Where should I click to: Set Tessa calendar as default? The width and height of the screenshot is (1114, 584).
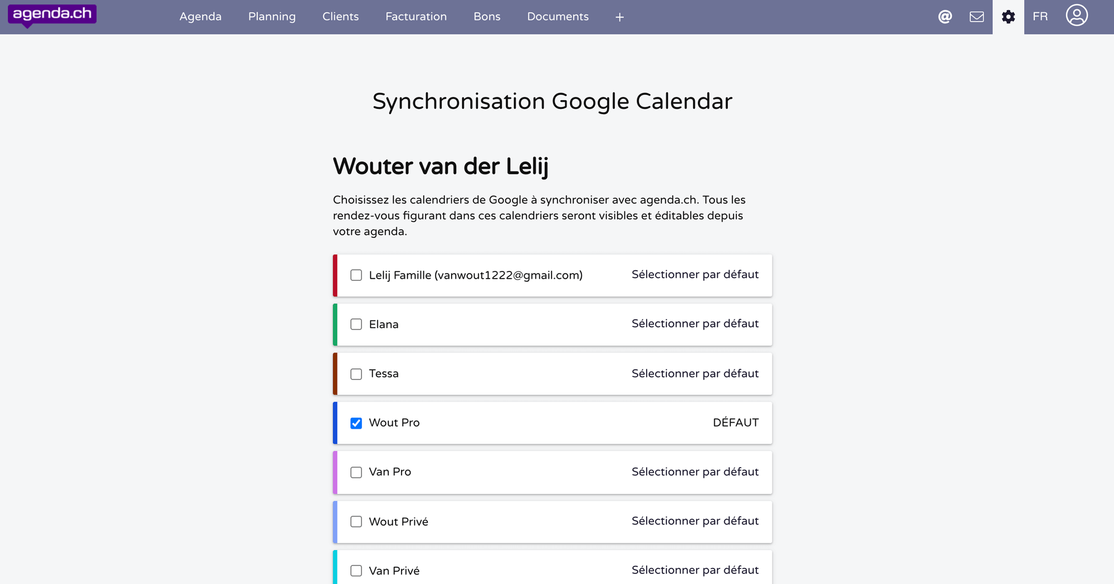tap(695, 374)
